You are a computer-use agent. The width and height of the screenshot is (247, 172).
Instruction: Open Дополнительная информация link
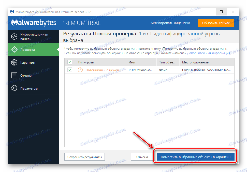tap(208, 53)
